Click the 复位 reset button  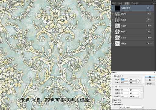coord(150,80)
